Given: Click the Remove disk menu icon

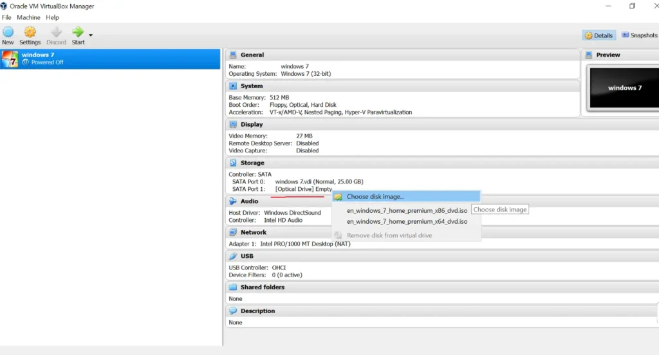Looking at the screenshot, I should tap(339, 235).
